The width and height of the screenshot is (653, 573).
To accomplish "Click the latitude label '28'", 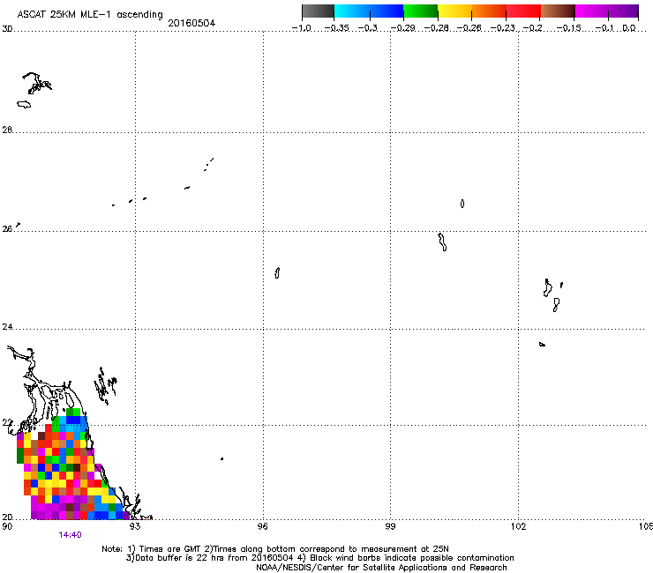I will 7,130.
